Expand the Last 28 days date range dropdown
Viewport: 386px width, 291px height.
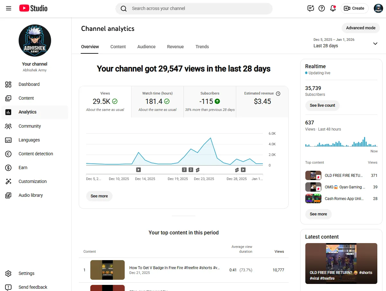coord(346,43)
